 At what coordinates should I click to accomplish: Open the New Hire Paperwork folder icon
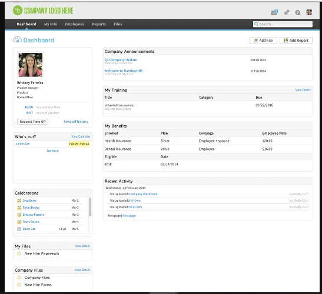tap(19, 253)
